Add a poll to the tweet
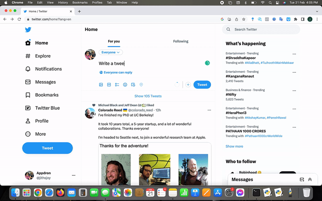Viewport: 322px width, 201px height. pos(117,85)
